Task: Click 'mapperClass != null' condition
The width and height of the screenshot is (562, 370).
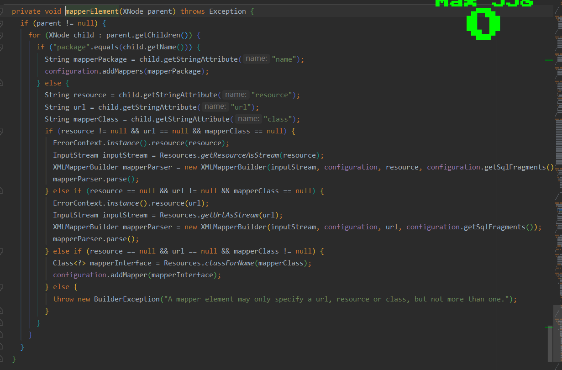Action: [x=273, y=251]
